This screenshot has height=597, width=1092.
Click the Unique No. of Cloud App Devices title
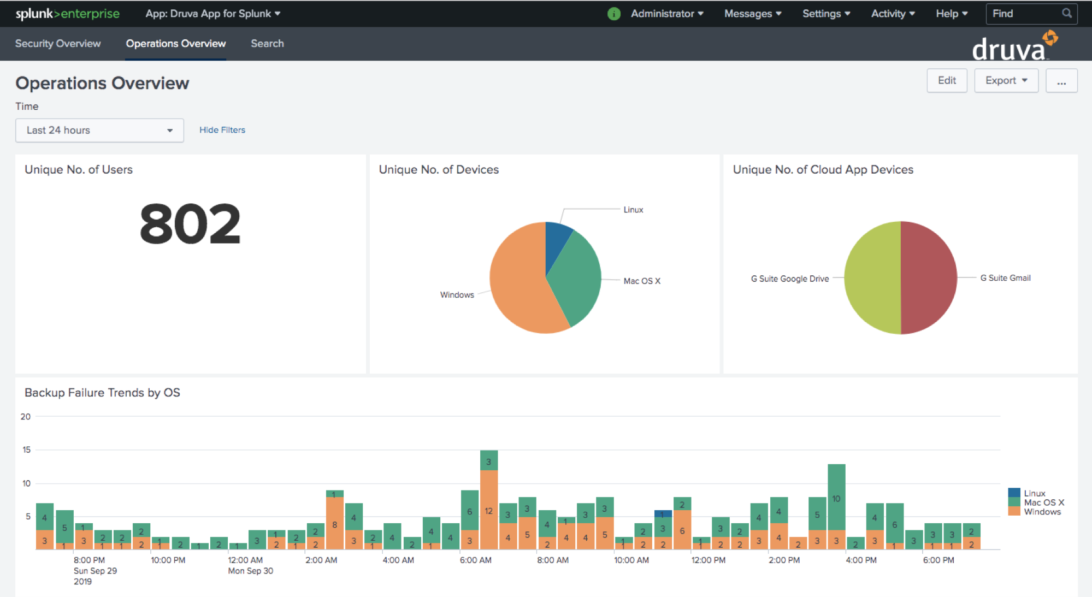click(x=823, y=170)
